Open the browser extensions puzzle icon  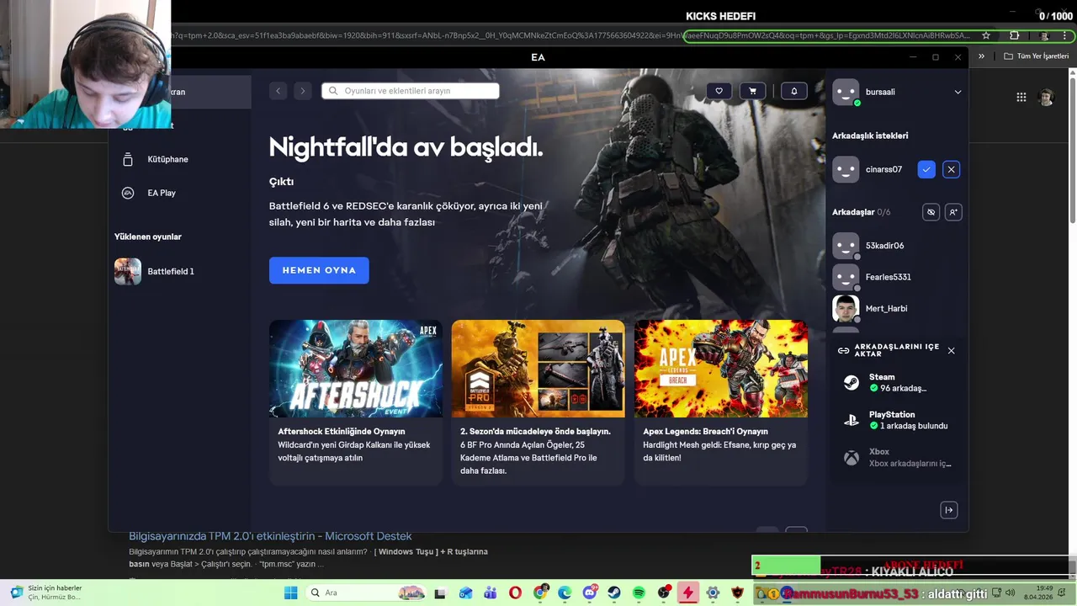(x=1014, y=35)
